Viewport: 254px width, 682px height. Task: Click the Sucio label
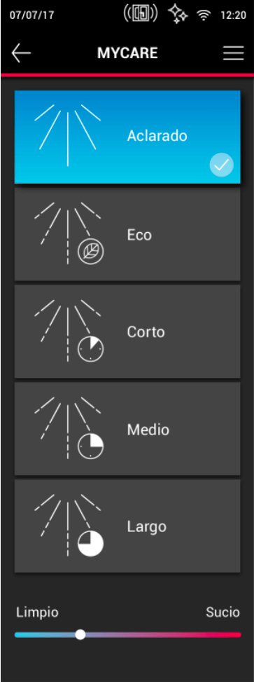click(x=223, y=613)
